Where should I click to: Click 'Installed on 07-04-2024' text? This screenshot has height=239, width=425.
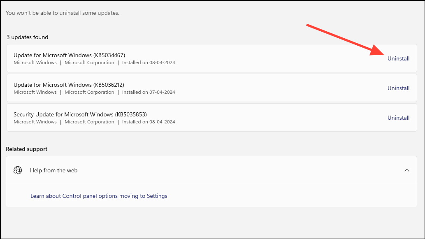tap(149, 92)
